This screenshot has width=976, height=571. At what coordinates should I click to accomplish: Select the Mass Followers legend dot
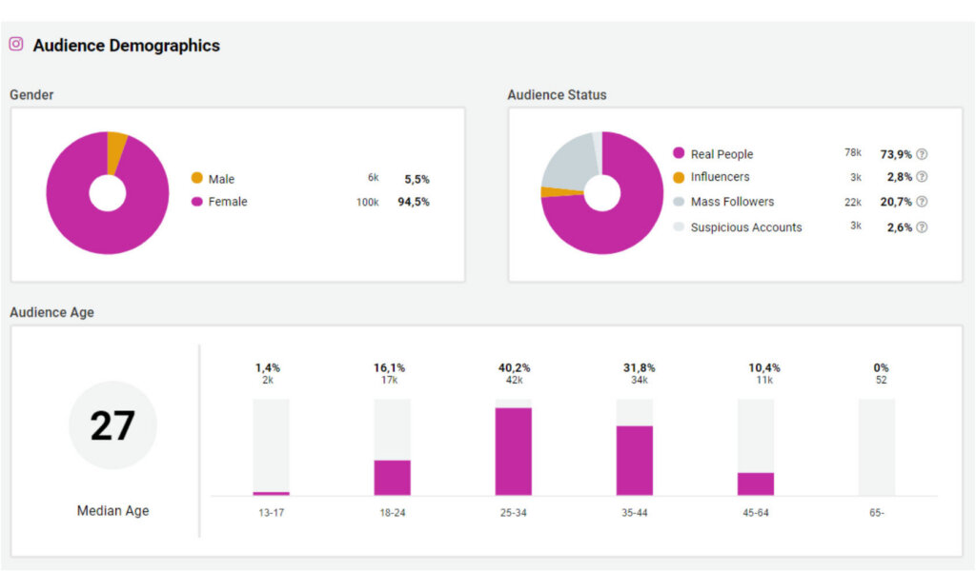[679, 202]
